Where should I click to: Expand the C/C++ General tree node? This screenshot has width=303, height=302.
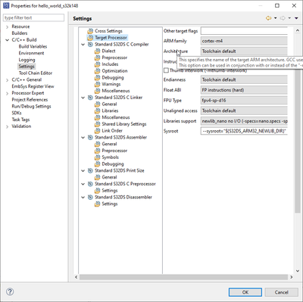point(7,80)
